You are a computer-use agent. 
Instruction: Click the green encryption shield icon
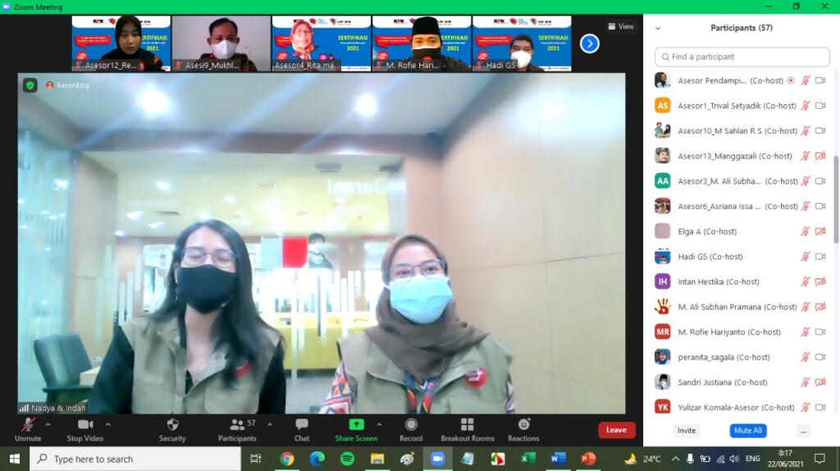[x=30, y=85]
